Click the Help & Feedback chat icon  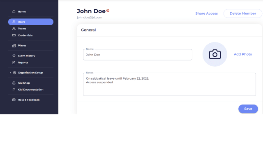[14, 100]
